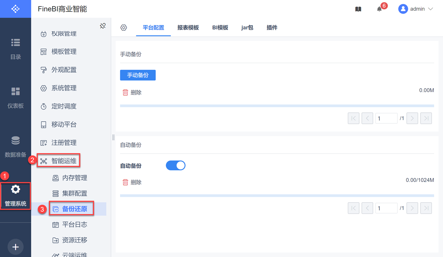Click the notification bell icon
Screen dimensions: 443x257
[380, 9]
